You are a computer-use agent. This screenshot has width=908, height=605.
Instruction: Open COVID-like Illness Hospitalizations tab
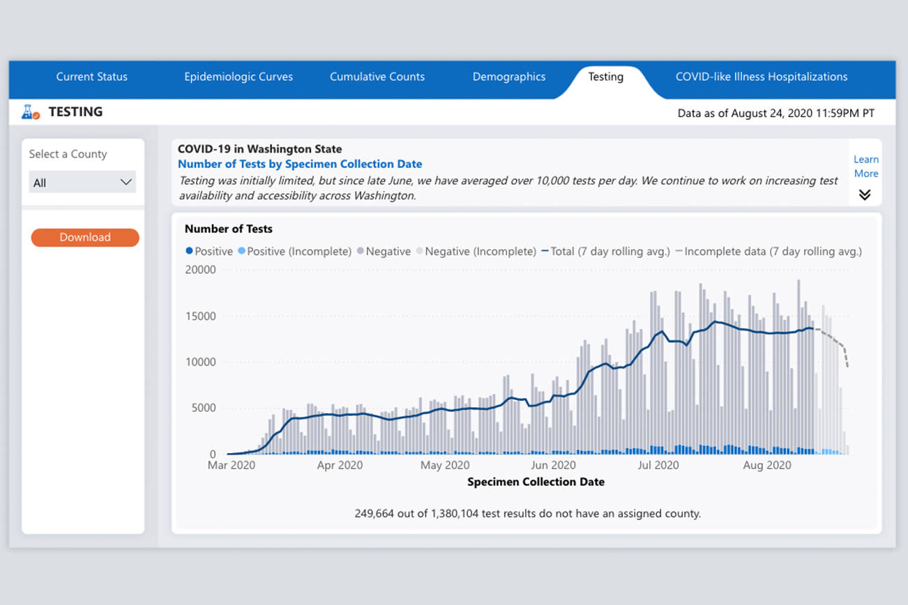click(x=762, y=77)
